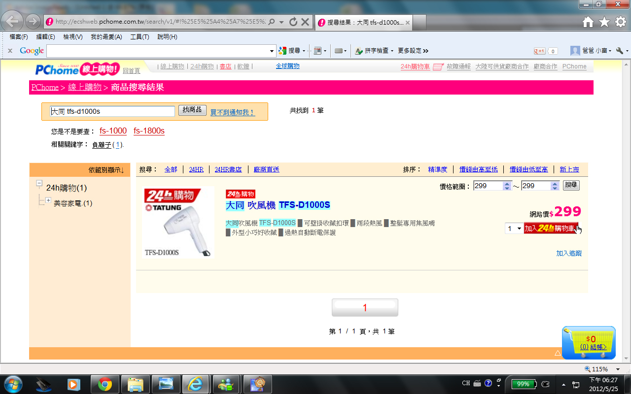Click the Internet Explorer taskbar icon
The width and height of the screenshot is (631, 394).
click(x=196, y=384)
